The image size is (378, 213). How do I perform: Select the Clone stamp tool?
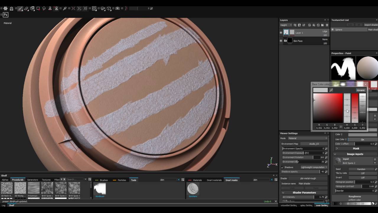tap(50, 9)
